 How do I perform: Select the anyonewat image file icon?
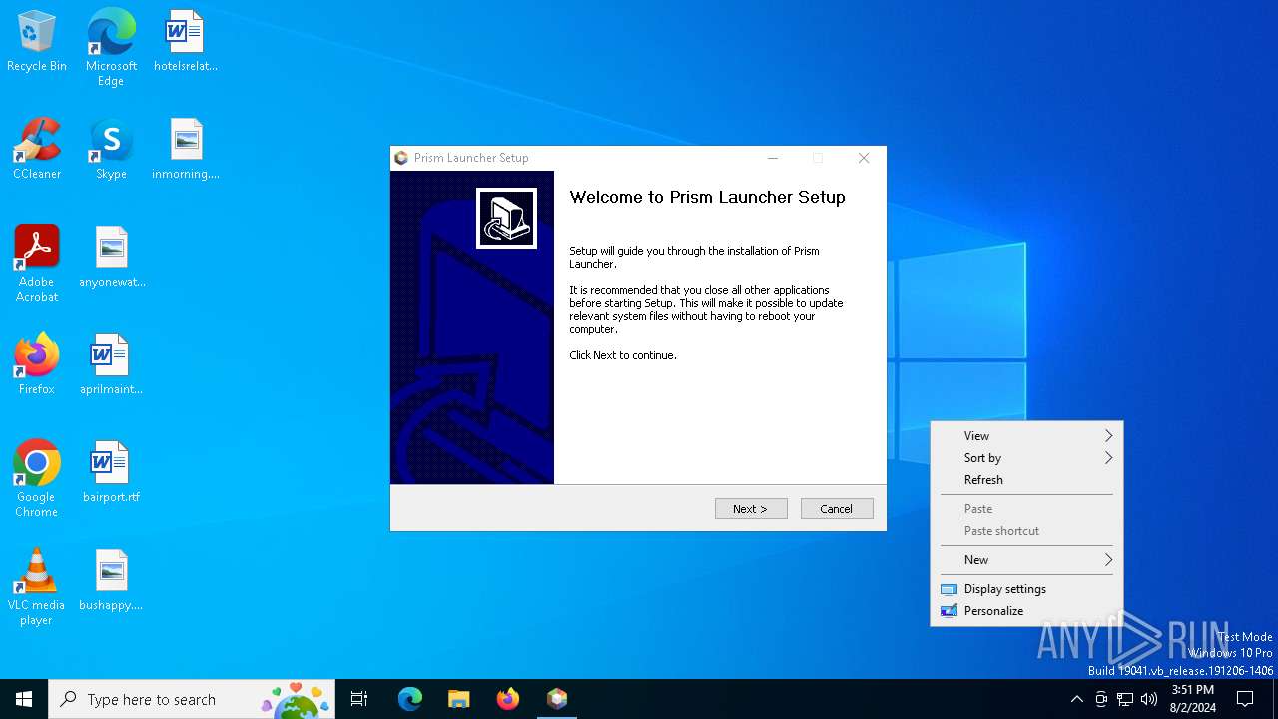pos(112,258)
